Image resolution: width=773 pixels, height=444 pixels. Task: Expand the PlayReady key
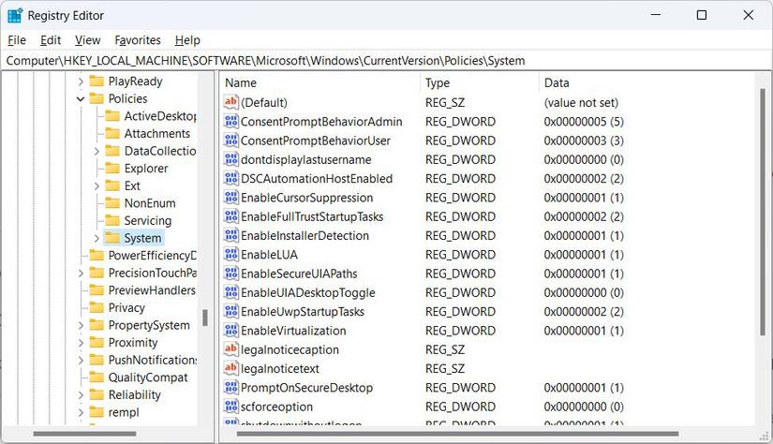click(x=81, y=81)
